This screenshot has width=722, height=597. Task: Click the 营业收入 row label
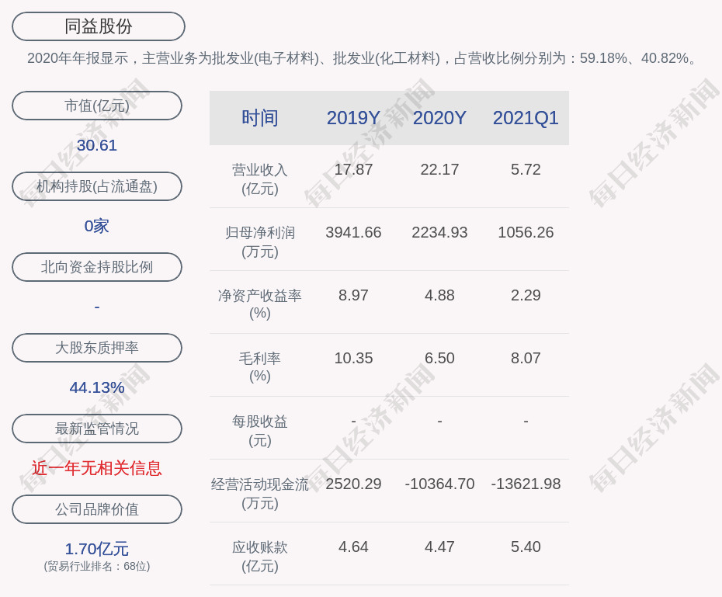coord(260,179)
